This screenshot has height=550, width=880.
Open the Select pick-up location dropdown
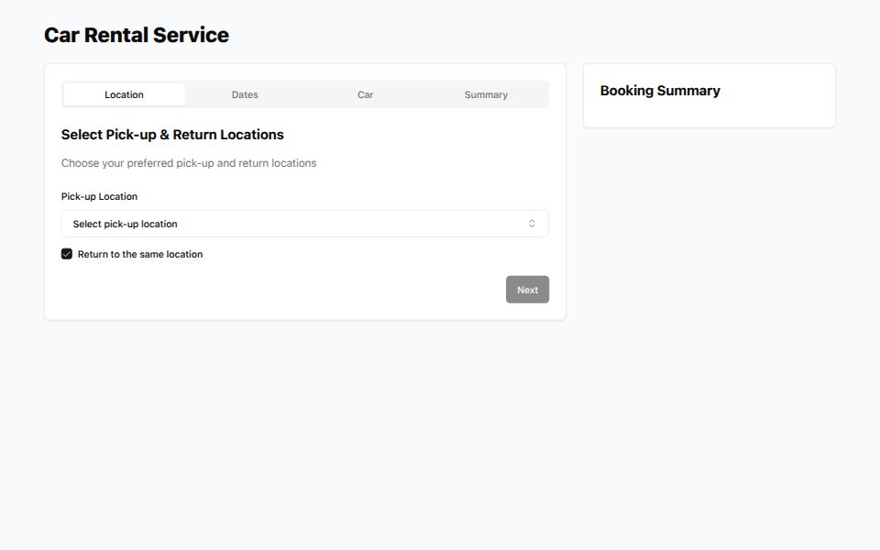[304, 224]
